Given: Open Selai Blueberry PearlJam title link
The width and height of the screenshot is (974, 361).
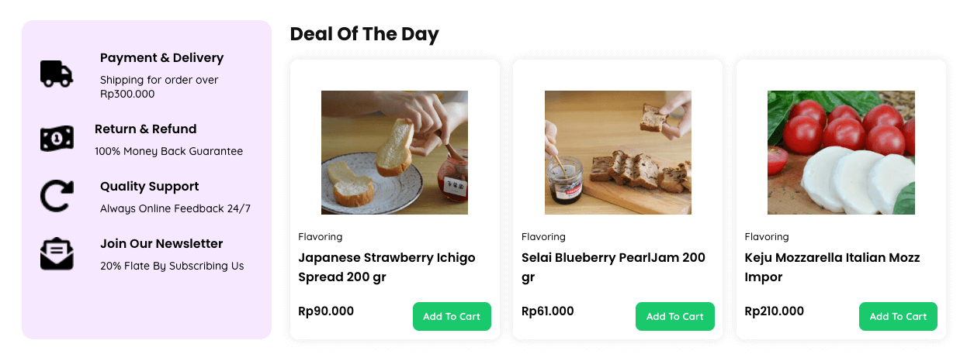Looking at the screenshot, I should coord(613,266).
